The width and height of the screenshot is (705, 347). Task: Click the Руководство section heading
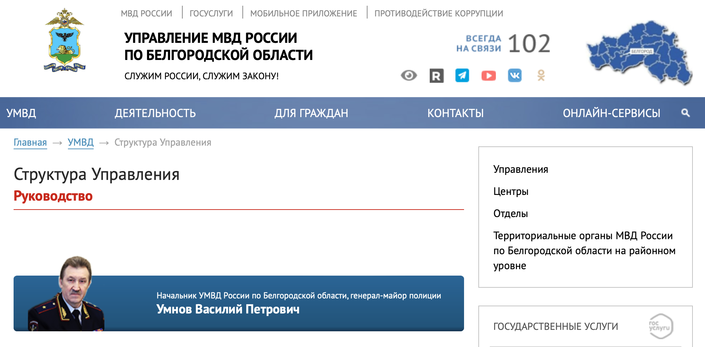[x=53, y=196]
